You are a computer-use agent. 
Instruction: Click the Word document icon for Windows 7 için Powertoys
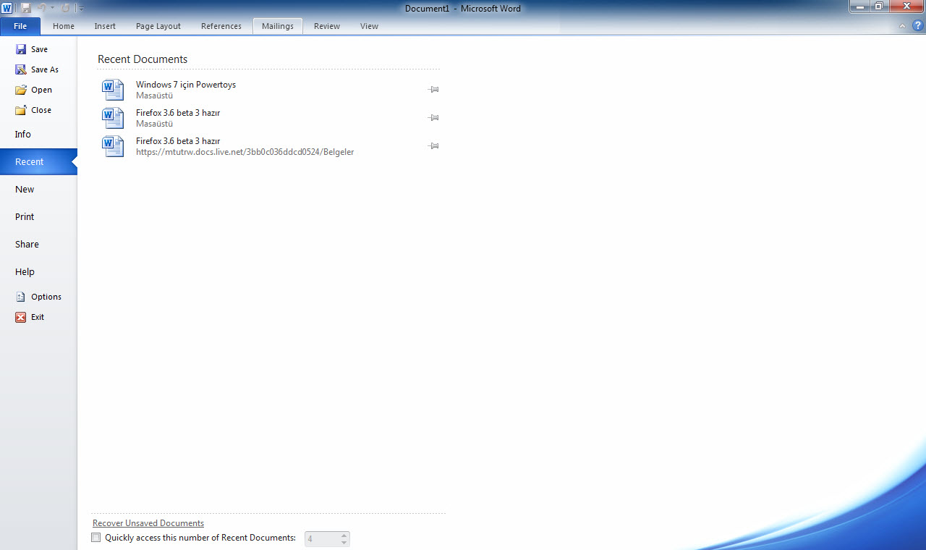click(x=113, y=90)
